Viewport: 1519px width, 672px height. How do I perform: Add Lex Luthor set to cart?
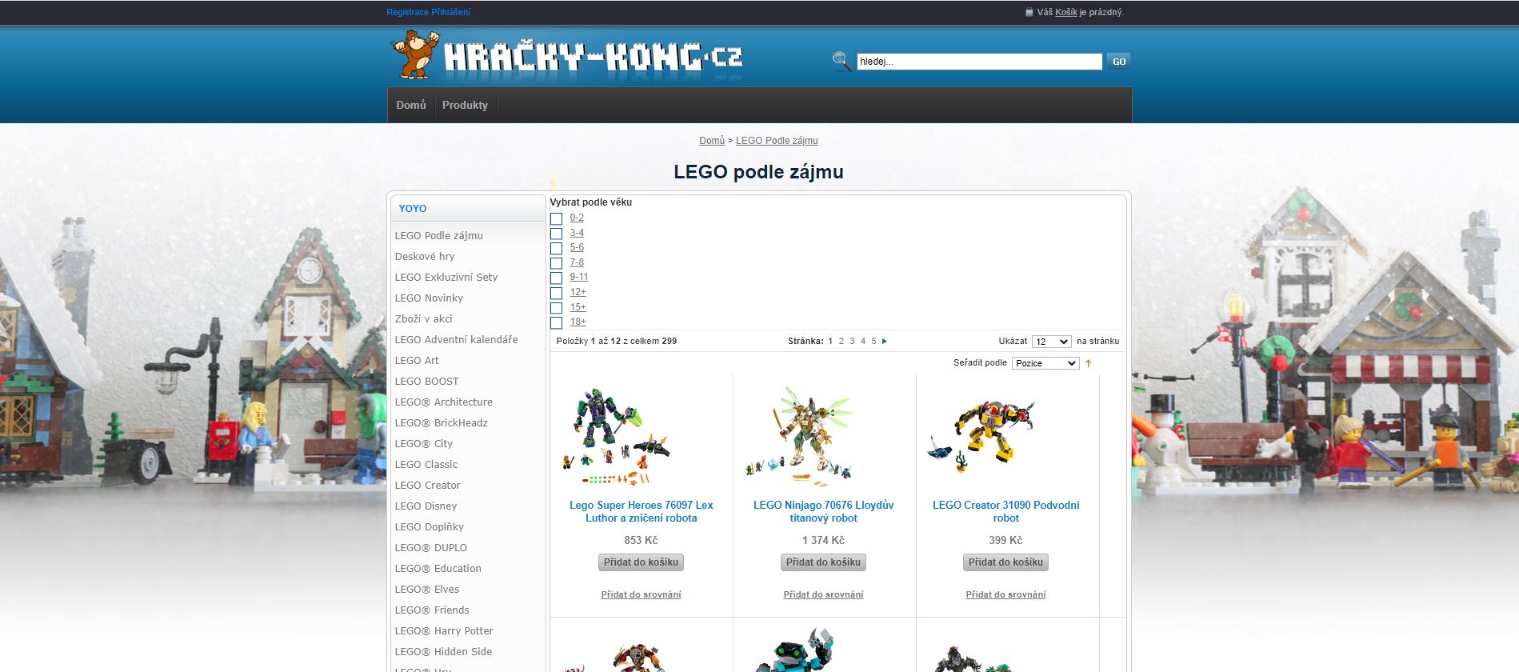[x=641, y=562]
